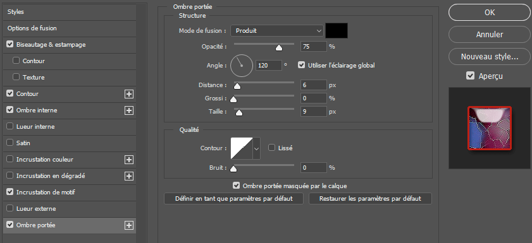Disable Utiliser l'éclairage global
Viewport: 532px width, 243px height.
(x=301, y=65)
